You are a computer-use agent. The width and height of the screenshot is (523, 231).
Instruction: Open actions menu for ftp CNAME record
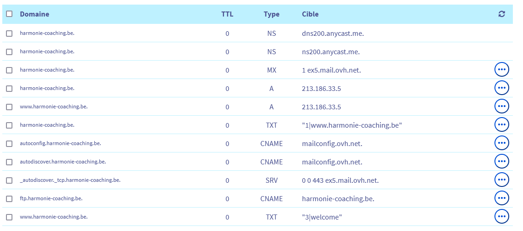(x=501, y=198)
